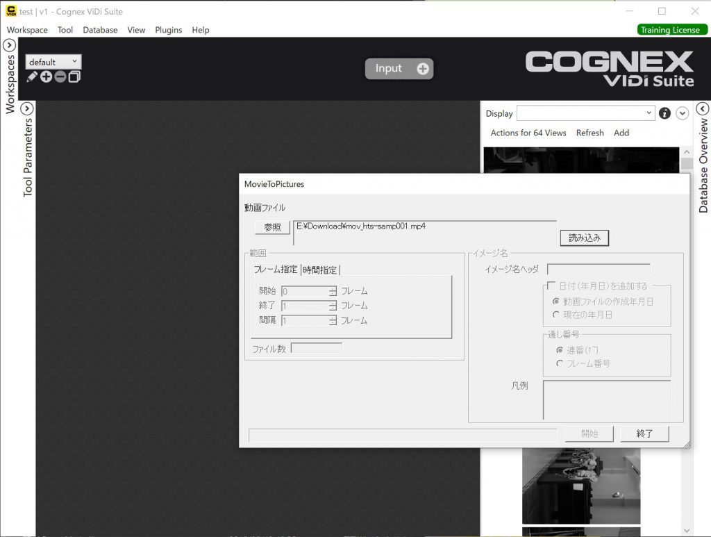Viewport: 711px width, 537px height.
Task: Expand the chevron next to info icon
Action: 683,113
